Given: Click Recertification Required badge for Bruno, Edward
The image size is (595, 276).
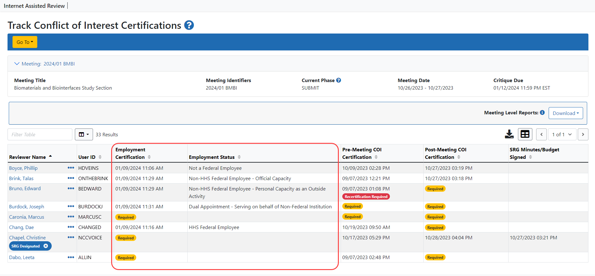Looking at the screenshot, I should coord(366,197).
